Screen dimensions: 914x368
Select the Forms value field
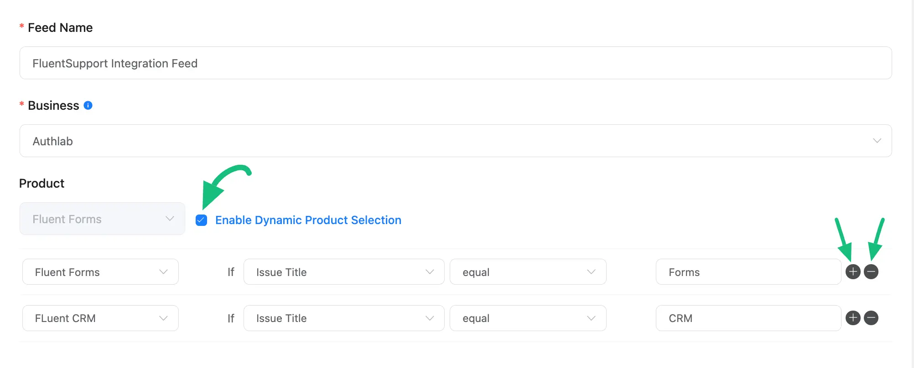click(x=748, y=272)
